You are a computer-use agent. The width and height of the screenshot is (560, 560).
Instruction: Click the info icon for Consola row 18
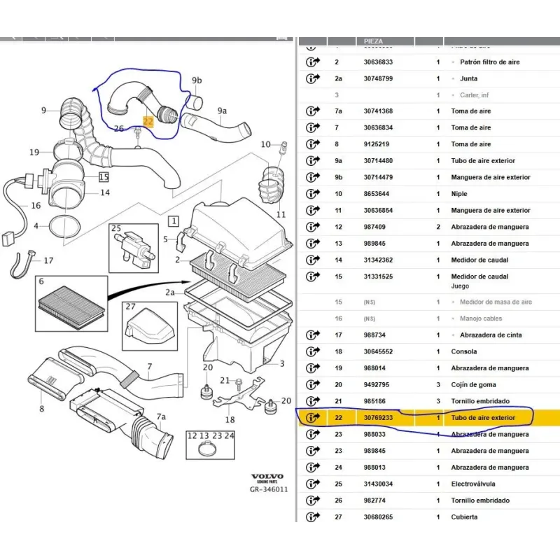tap(312, 351)
